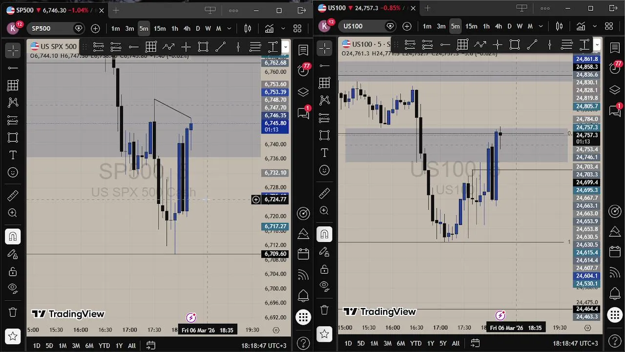Switch to the US100 window tab
Screen dimensions: 625x352
[366, 8]
